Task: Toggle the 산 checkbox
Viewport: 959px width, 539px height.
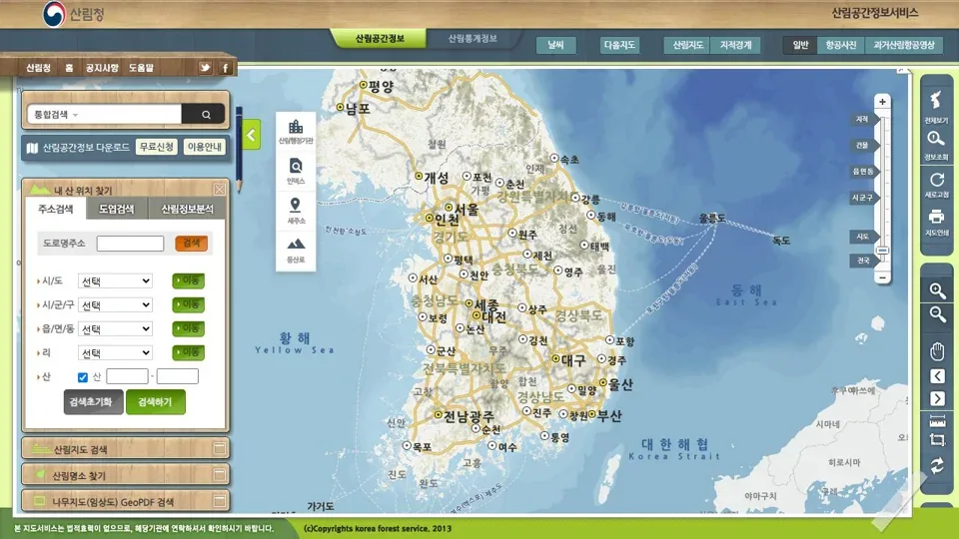Action: click(83, 377)
